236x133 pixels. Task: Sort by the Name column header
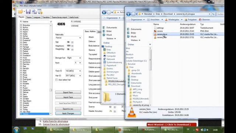[x=156, y=24]
